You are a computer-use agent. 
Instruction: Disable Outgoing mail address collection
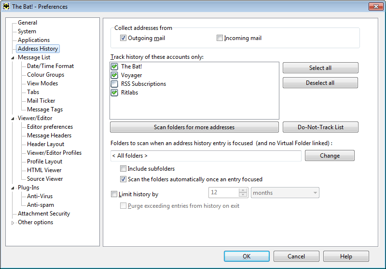tap(123, 38)
